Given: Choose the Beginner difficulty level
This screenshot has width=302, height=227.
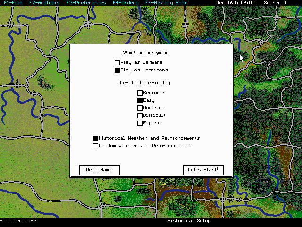Looking at the screenshot, I should [x=140, y=93].
